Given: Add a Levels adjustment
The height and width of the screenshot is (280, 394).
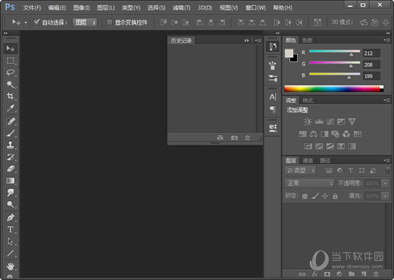Looking at the screenshot, I should tap(319, 122).
